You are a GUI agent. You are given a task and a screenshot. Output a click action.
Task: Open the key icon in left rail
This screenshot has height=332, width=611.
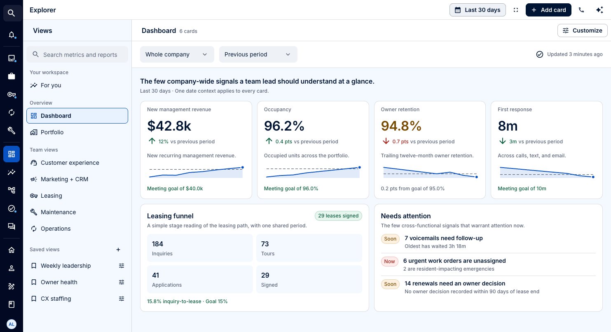click(12, 94)
